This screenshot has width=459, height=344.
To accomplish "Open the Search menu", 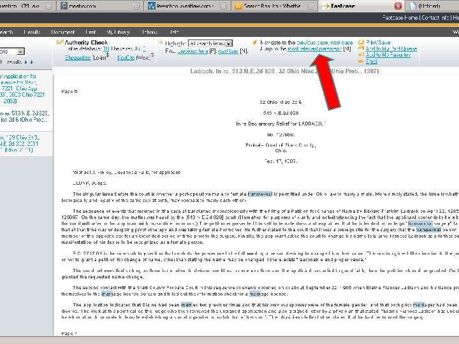I will (x=6, y=32).
